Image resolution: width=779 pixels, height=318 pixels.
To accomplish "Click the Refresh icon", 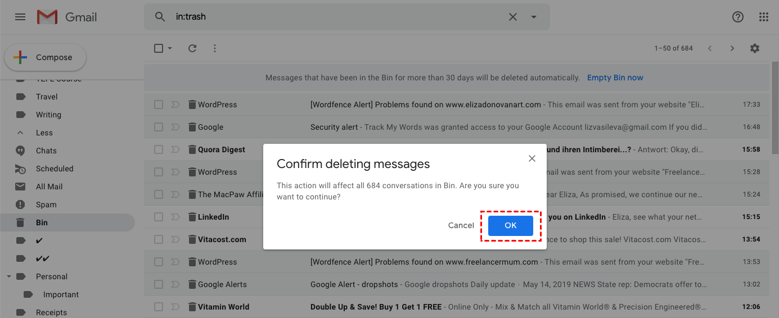I will click(192, 48).
